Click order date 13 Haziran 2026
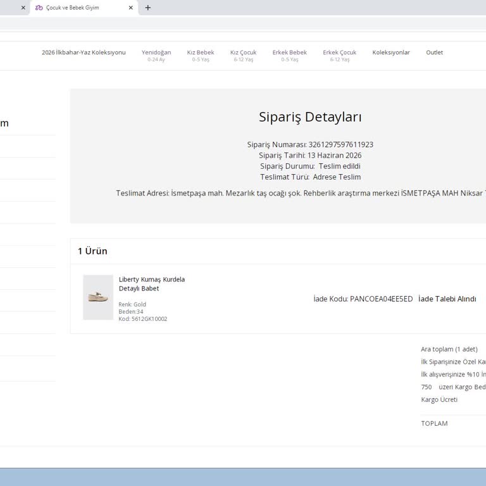The height and width of the screenshot is (486, 486). tap(334, 155)
